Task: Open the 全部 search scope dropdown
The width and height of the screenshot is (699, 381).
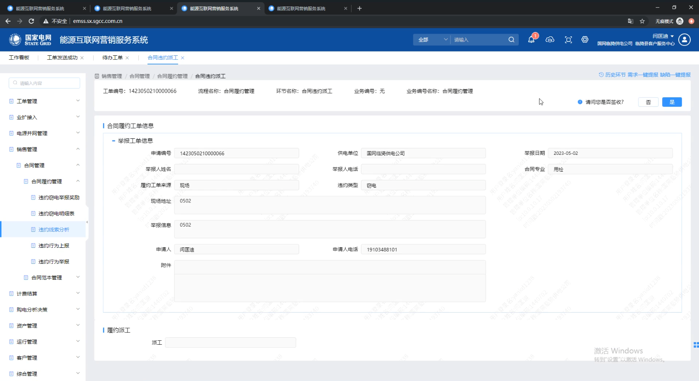Action: [x=432, y=40]
